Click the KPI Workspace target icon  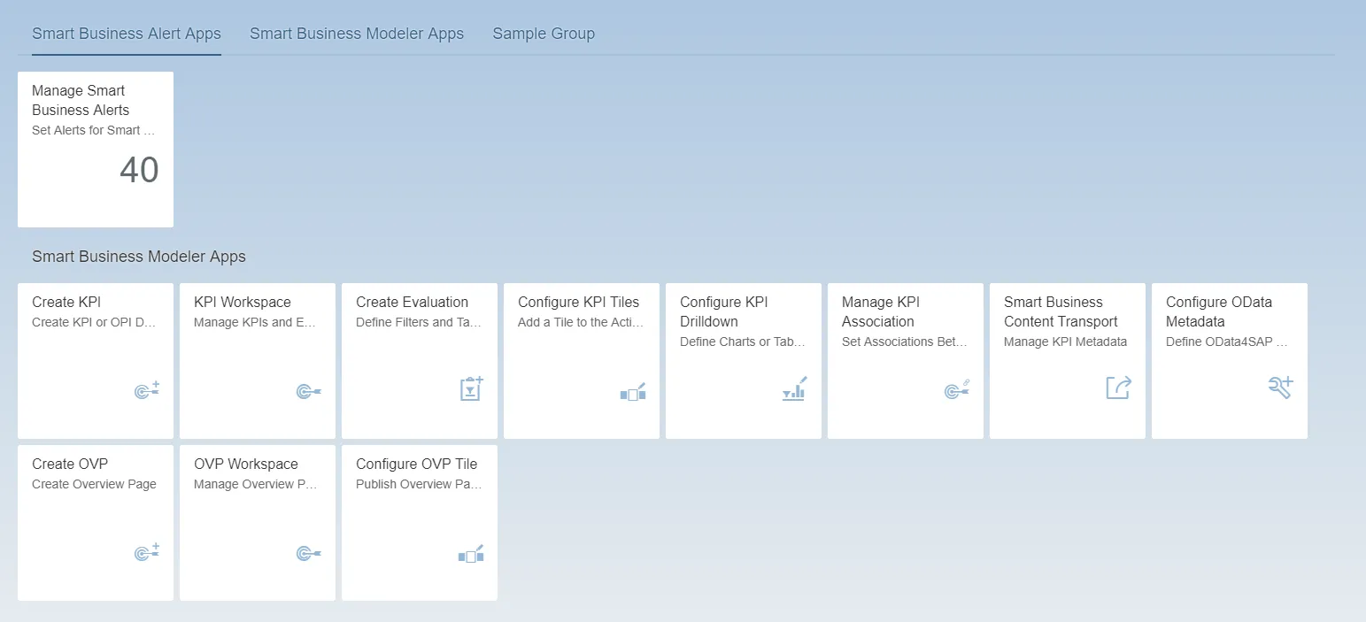(x=308, y=389)
